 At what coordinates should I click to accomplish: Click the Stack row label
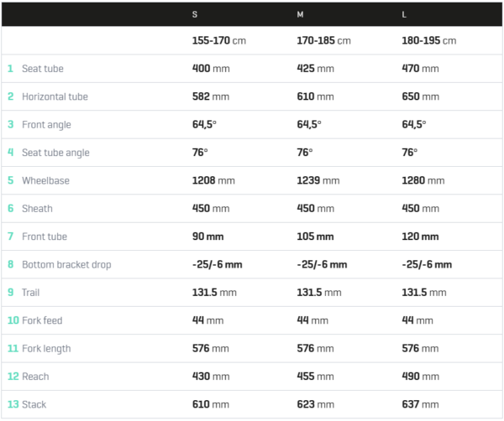[34, 404]
